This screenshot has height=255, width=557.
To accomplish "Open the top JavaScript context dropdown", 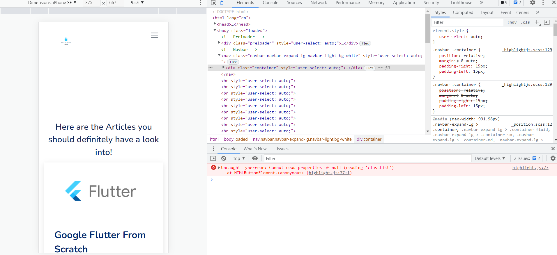I will [x=239, y=158].
